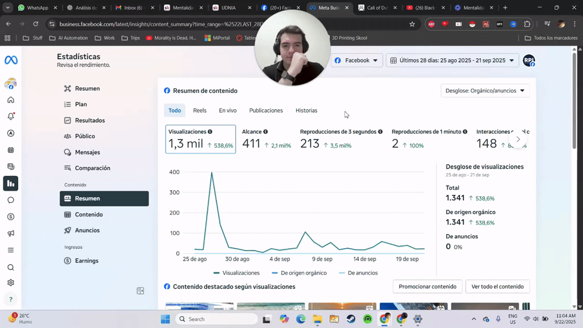Click the Meta logo icon
The image size is (583, 328).
11,60
